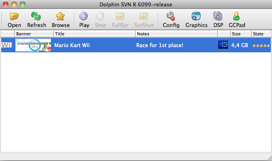The image size is (272, 161).
Task: Sort list by State column header
Action: [261, 34]
